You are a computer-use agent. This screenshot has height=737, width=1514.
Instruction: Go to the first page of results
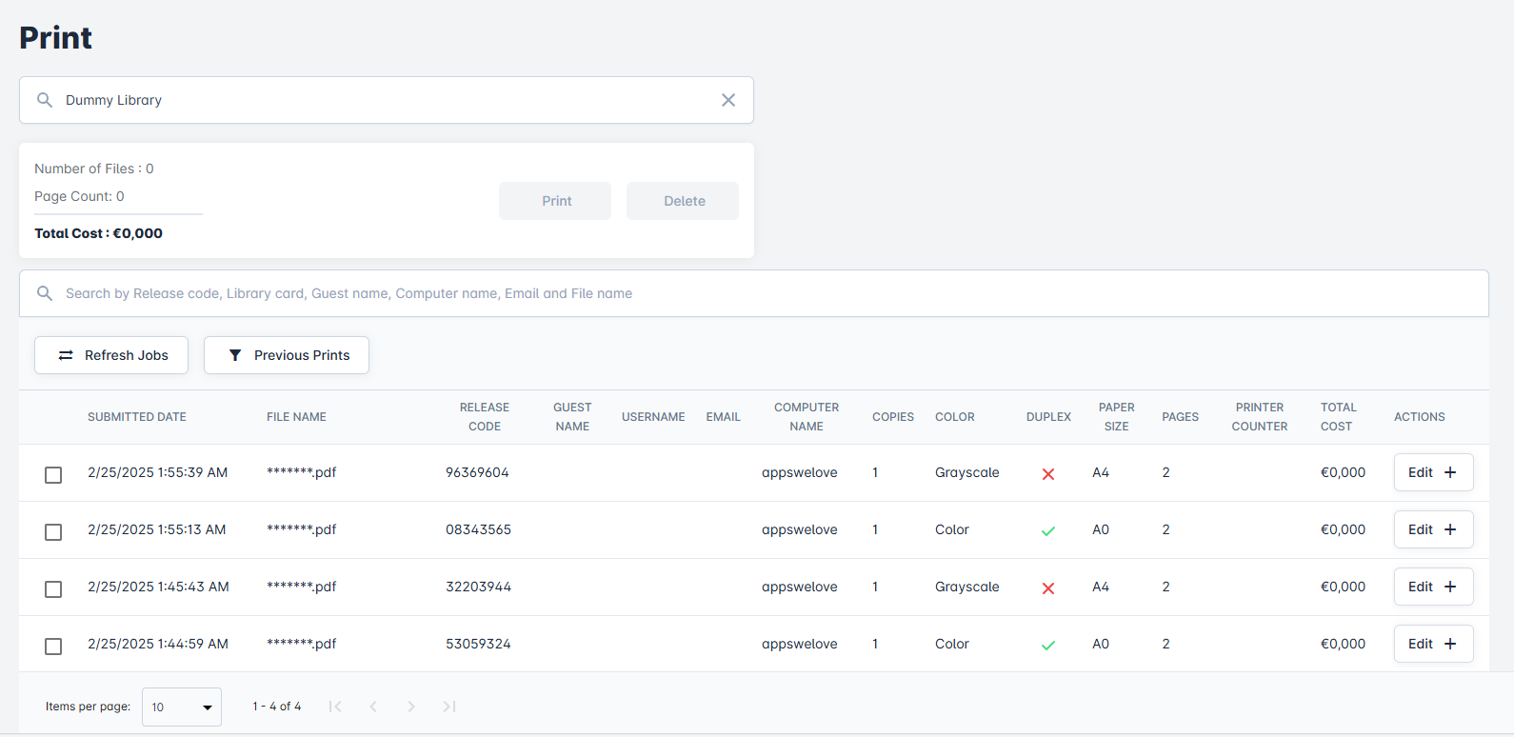335,707
